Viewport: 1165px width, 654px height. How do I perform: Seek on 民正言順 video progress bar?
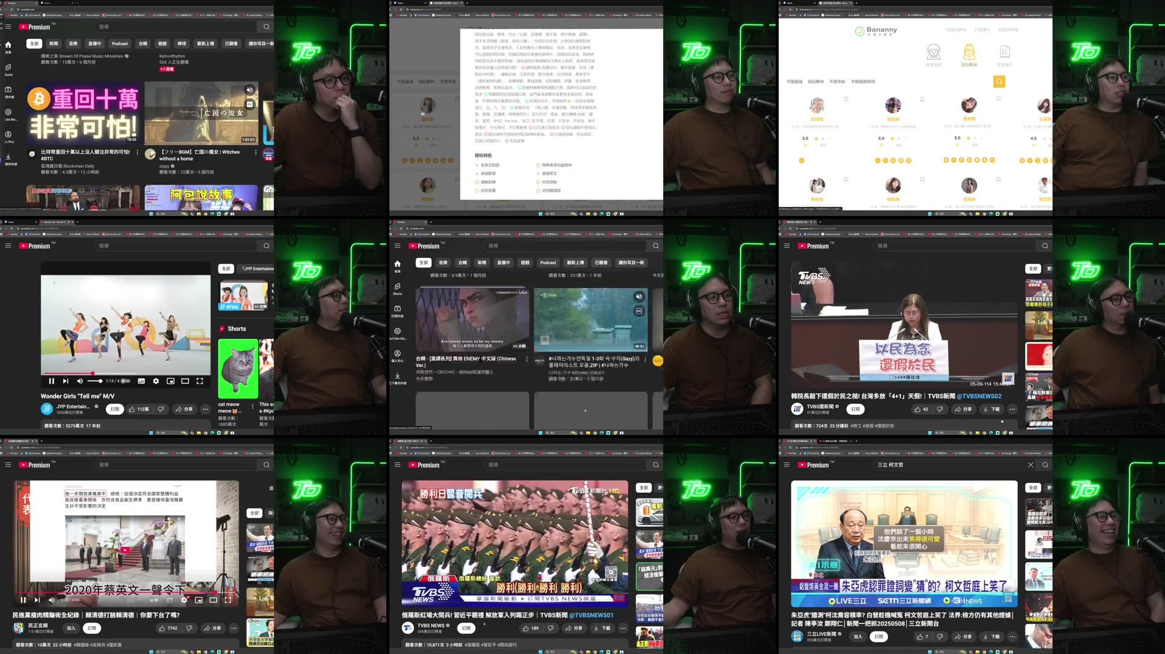tap(125, 592)
